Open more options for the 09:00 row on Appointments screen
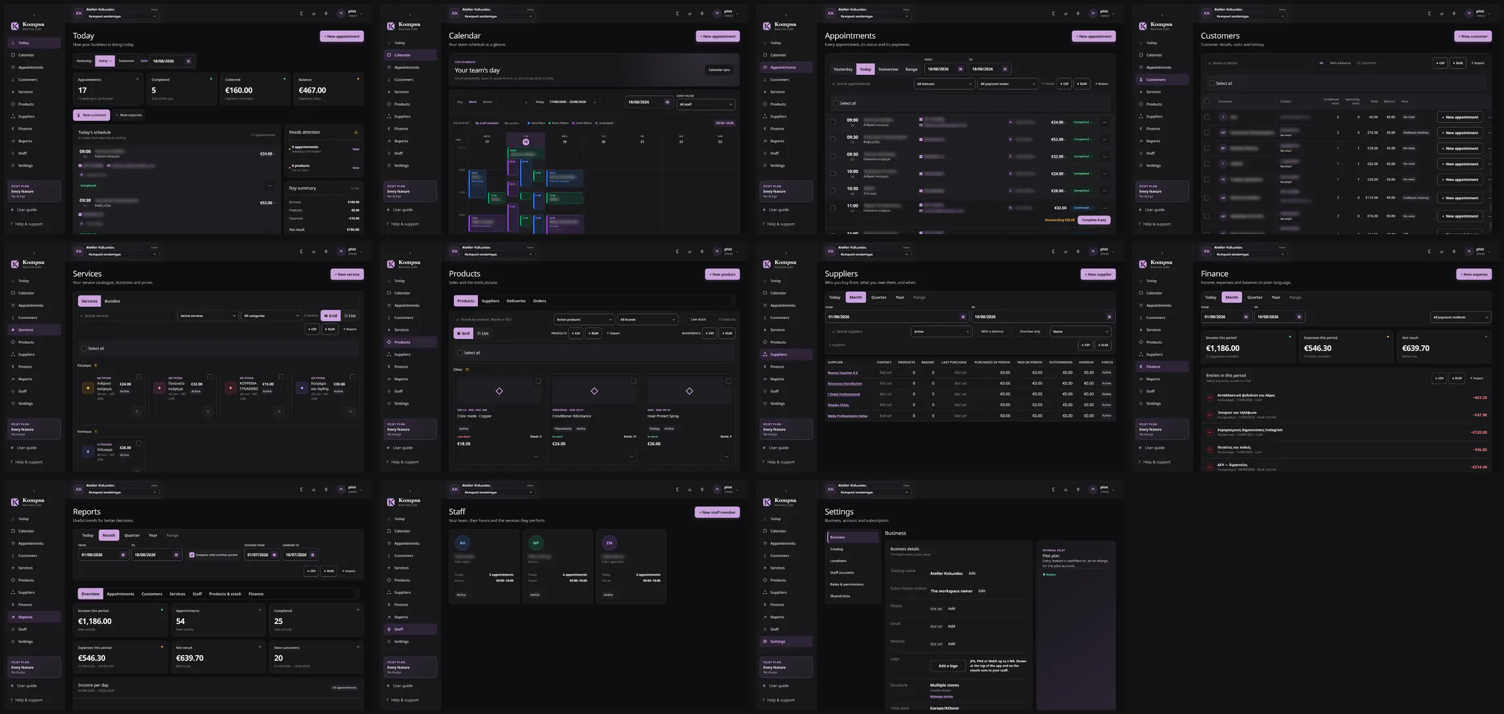This screenshot has width=1504, height=714. [x=1104, y=122]
